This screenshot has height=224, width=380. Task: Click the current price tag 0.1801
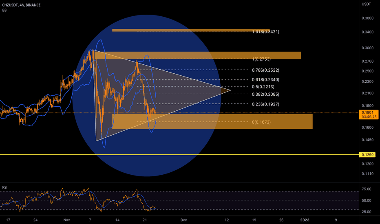368,114
